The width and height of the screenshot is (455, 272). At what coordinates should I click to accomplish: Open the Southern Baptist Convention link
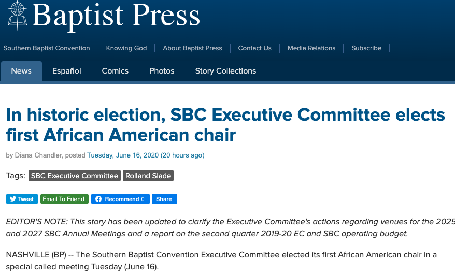coord(47,48)
